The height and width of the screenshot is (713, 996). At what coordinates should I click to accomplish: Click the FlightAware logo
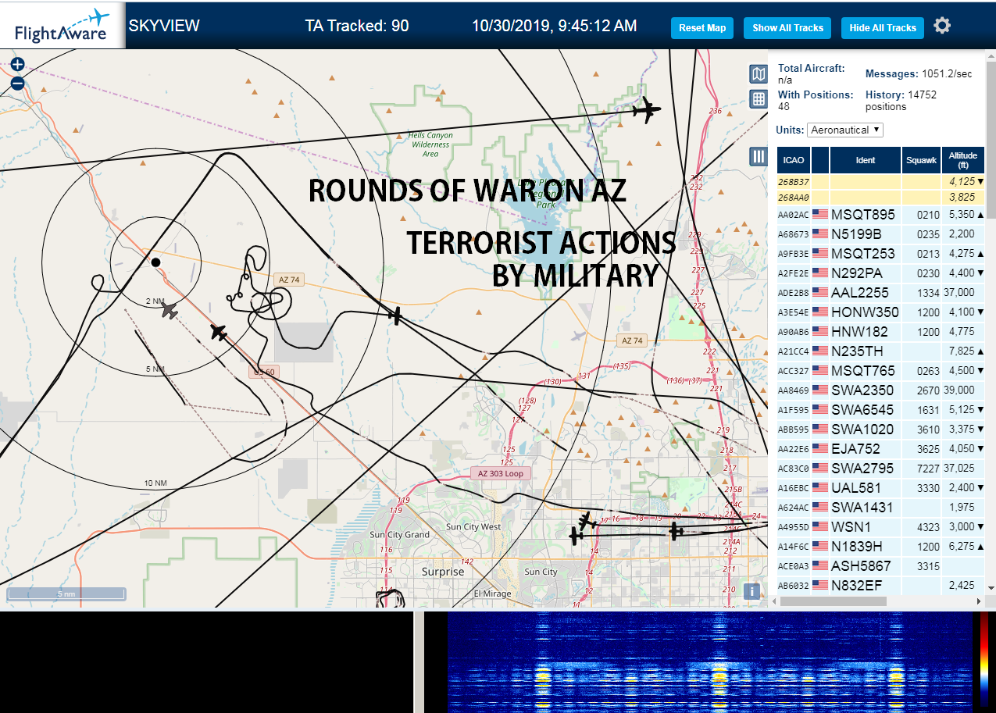62,25
